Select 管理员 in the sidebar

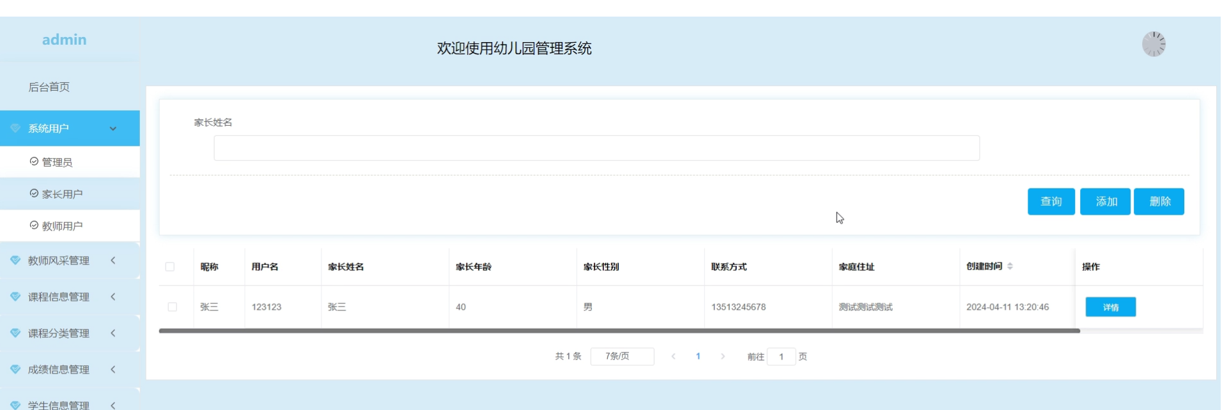(x=70, y=162)
